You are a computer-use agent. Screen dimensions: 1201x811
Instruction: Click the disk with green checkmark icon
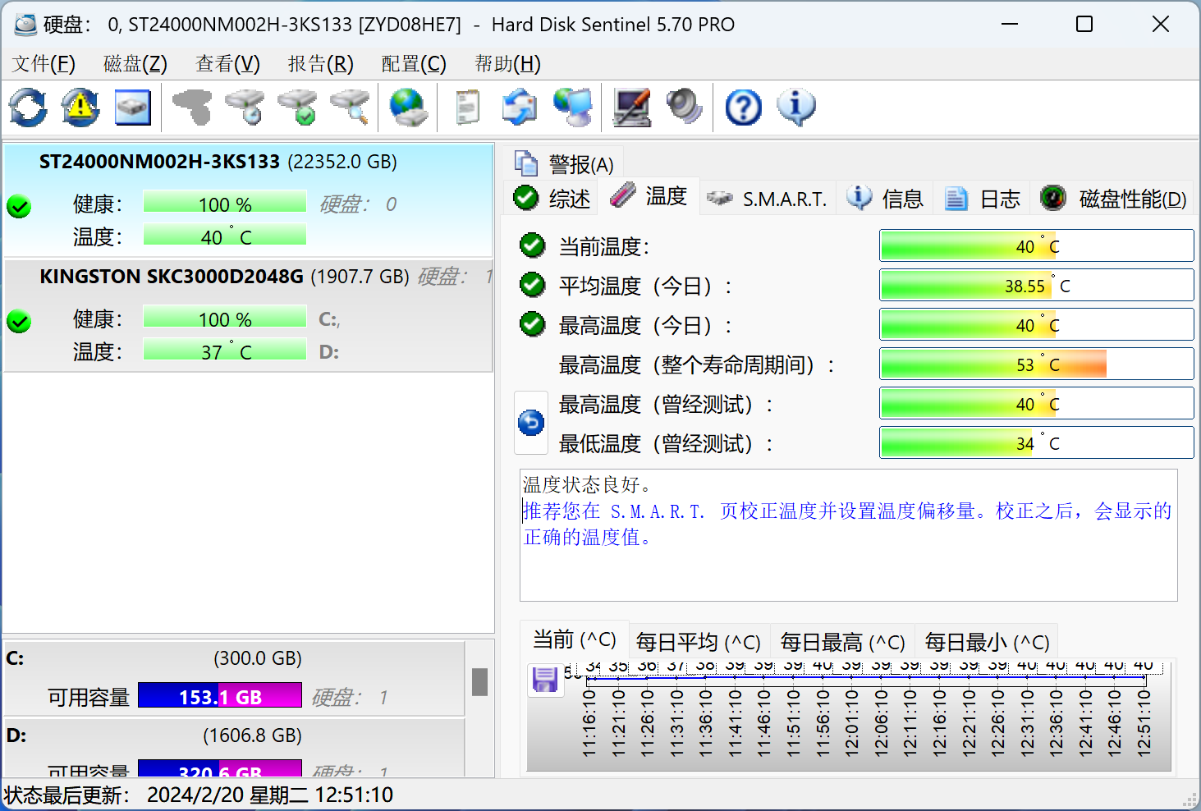(x=297, y=108)
